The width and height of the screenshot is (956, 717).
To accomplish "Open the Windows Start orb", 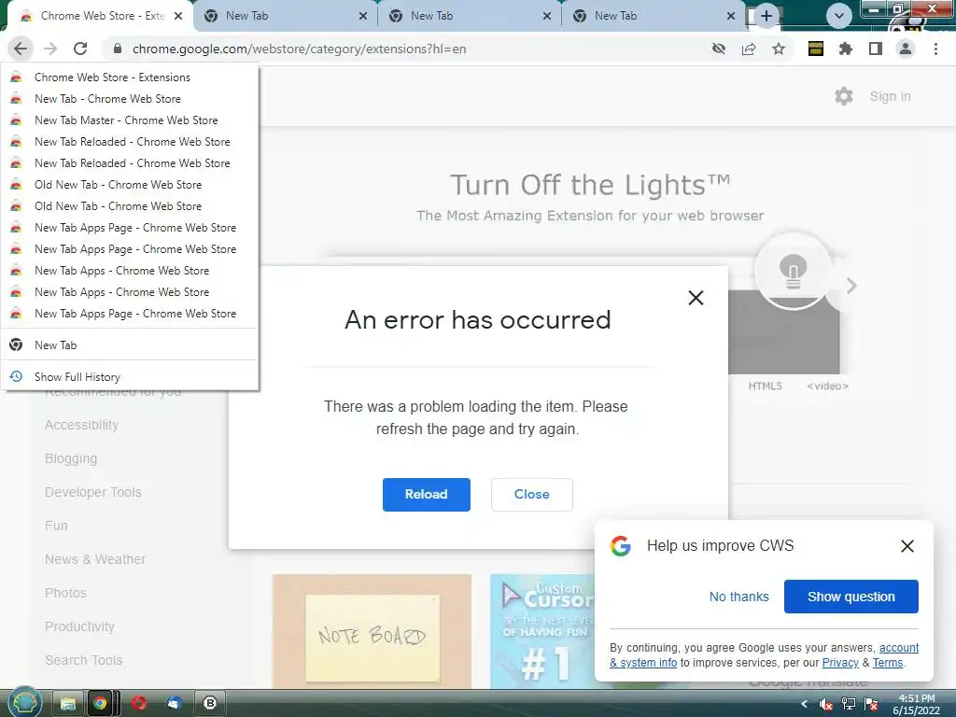I will coord(23,703).
